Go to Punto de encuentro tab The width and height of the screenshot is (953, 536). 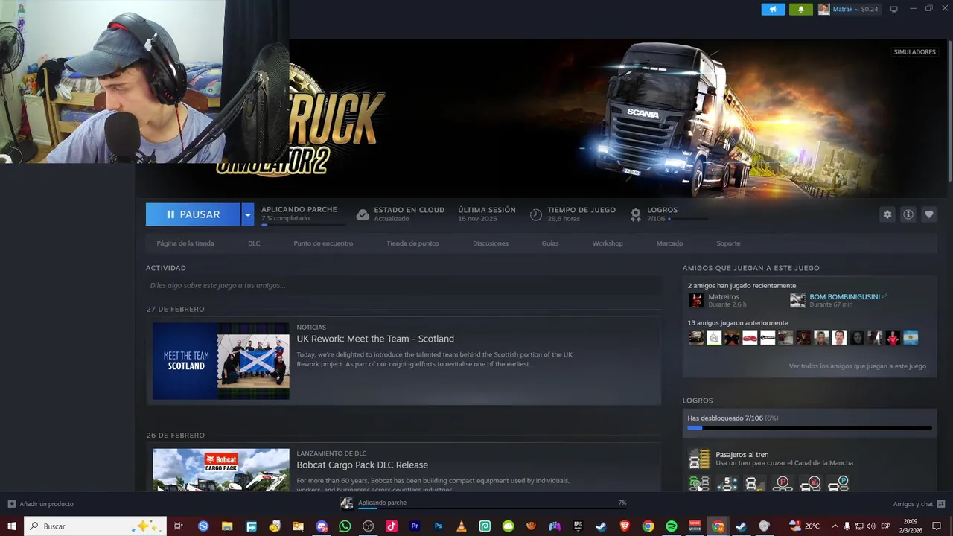point(323,243)
